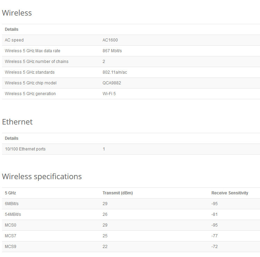
Task: Click the Wi-Fi 5 generation value
Action: [x=109, y=94]
